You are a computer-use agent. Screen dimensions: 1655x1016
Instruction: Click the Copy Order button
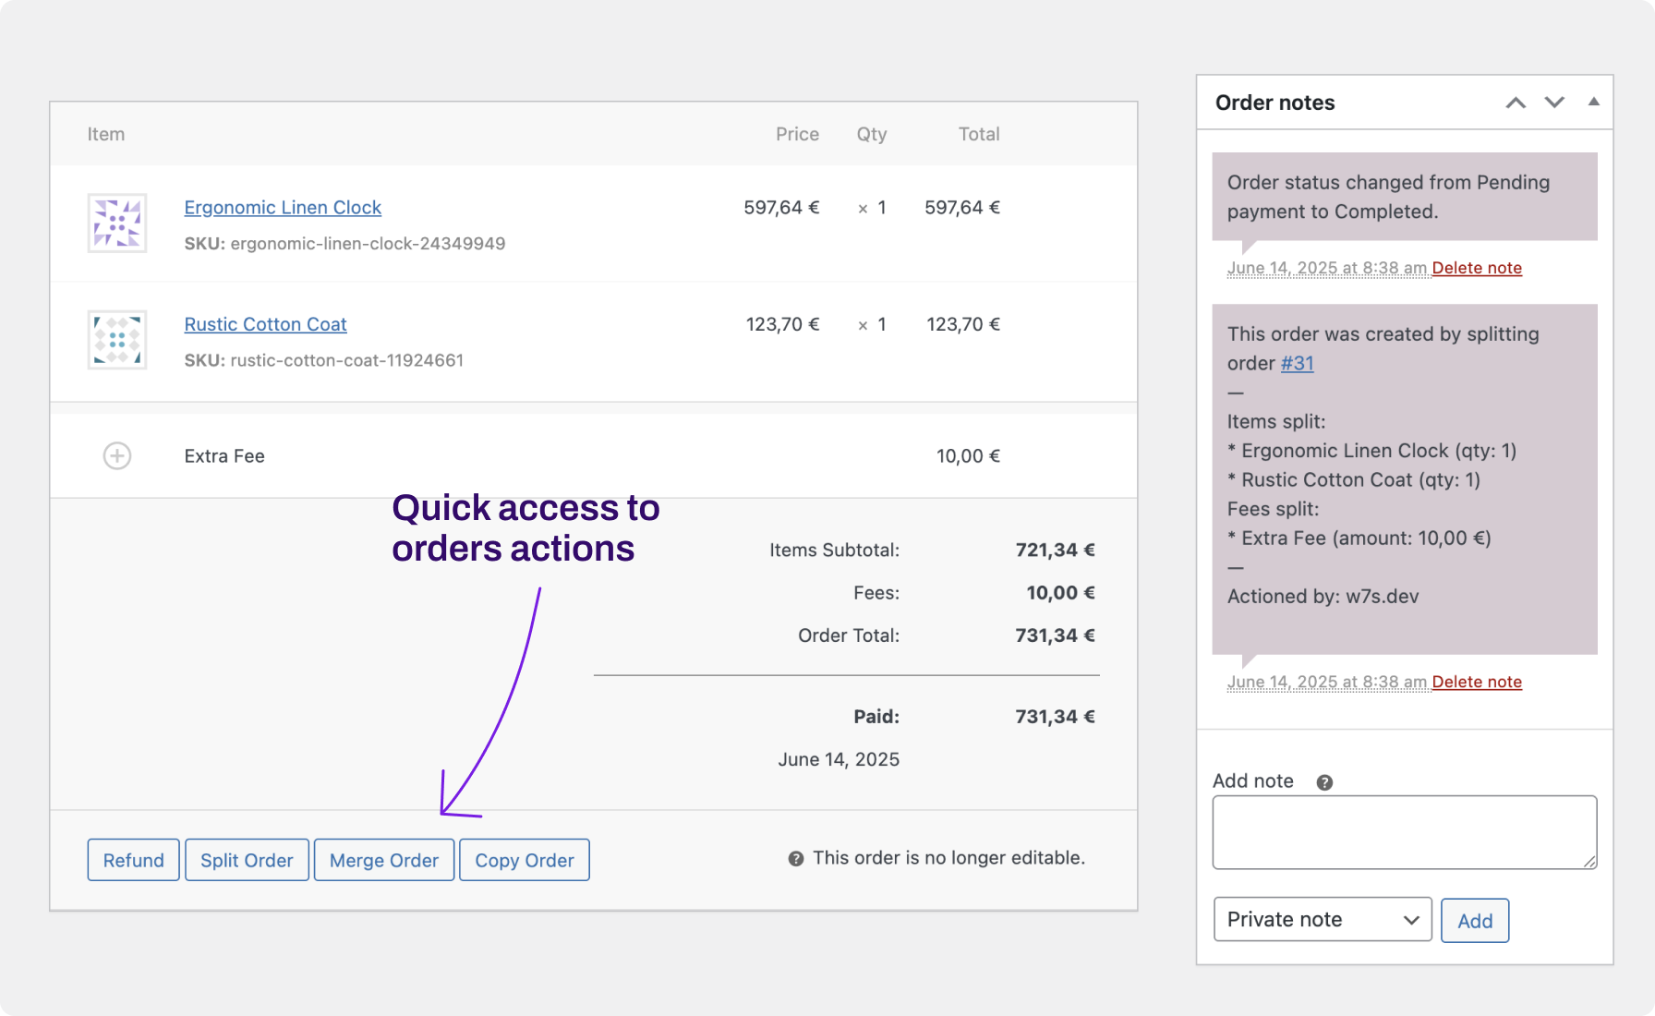pyautogui.click(x=524, y=859)
